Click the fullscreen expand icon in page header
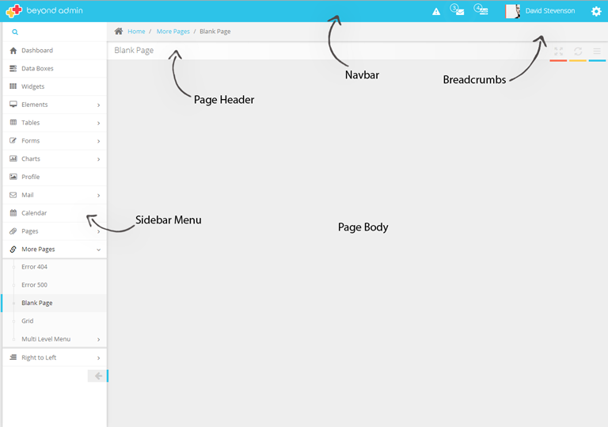 [x=558, y=51]
